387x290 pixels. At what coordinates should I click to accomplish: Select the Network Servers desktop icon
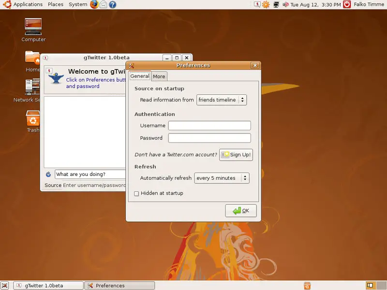(27, 90)
